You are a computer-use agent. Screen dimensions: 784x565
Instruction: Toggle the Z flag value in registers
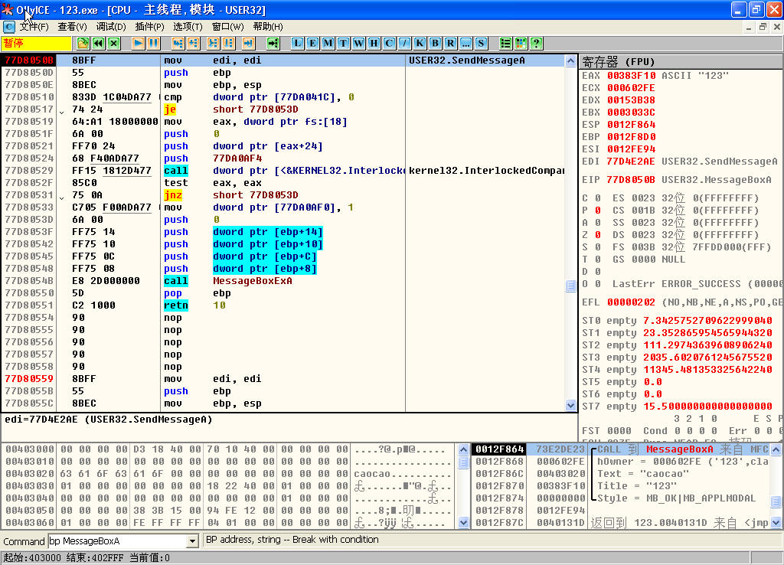click(597, 235)
